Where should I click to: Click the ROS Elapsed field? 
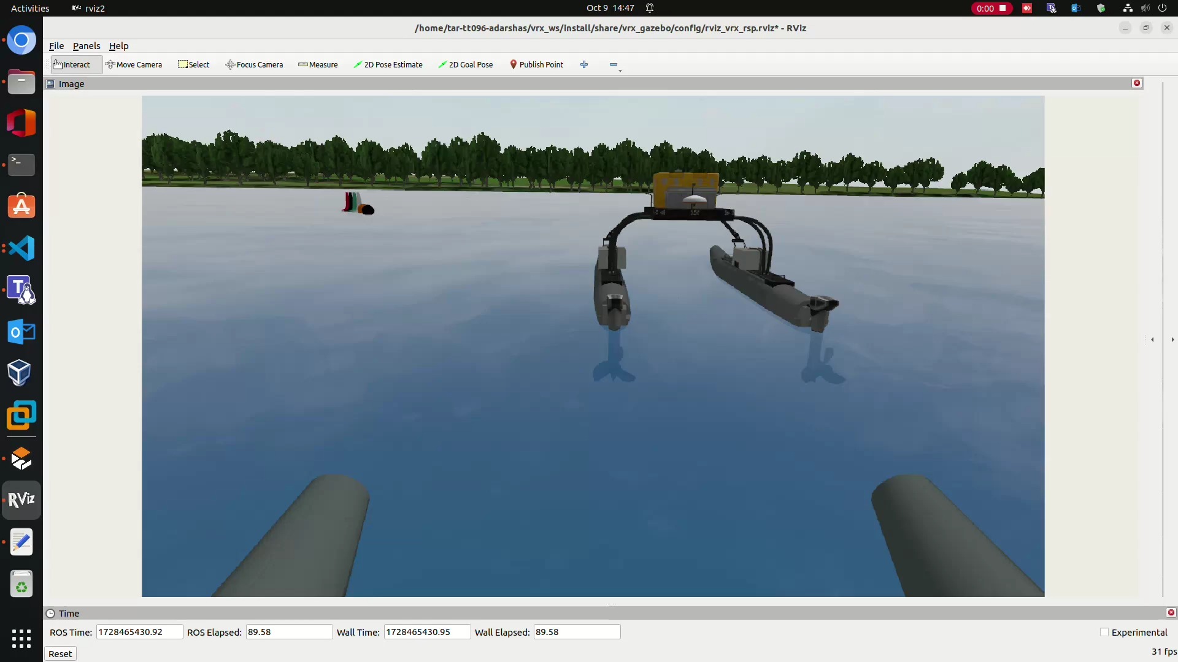point(289,632)
